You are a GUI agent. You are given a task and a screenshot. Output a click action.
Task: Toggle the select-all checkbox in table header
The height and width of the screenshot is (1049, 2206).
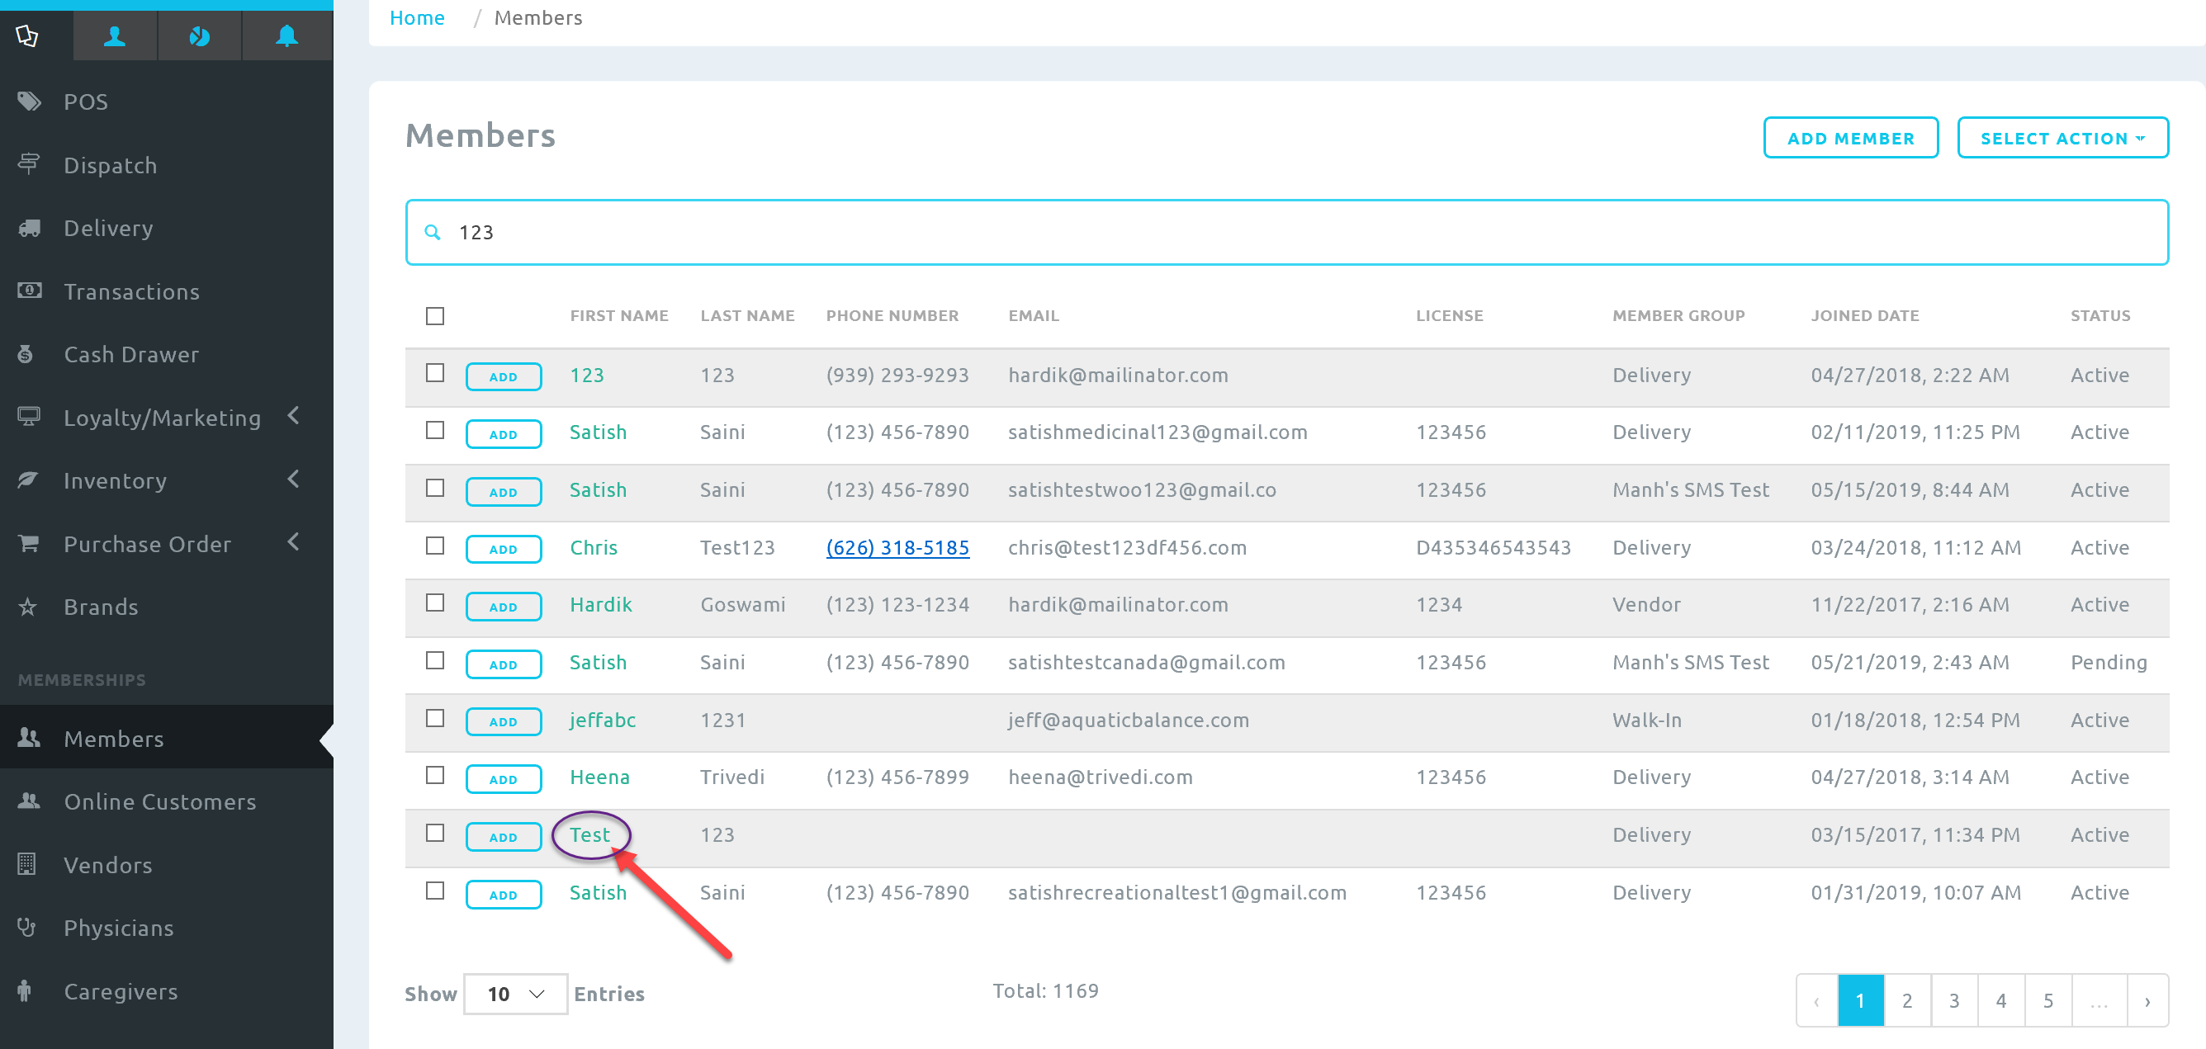click(x=435, y=316)
